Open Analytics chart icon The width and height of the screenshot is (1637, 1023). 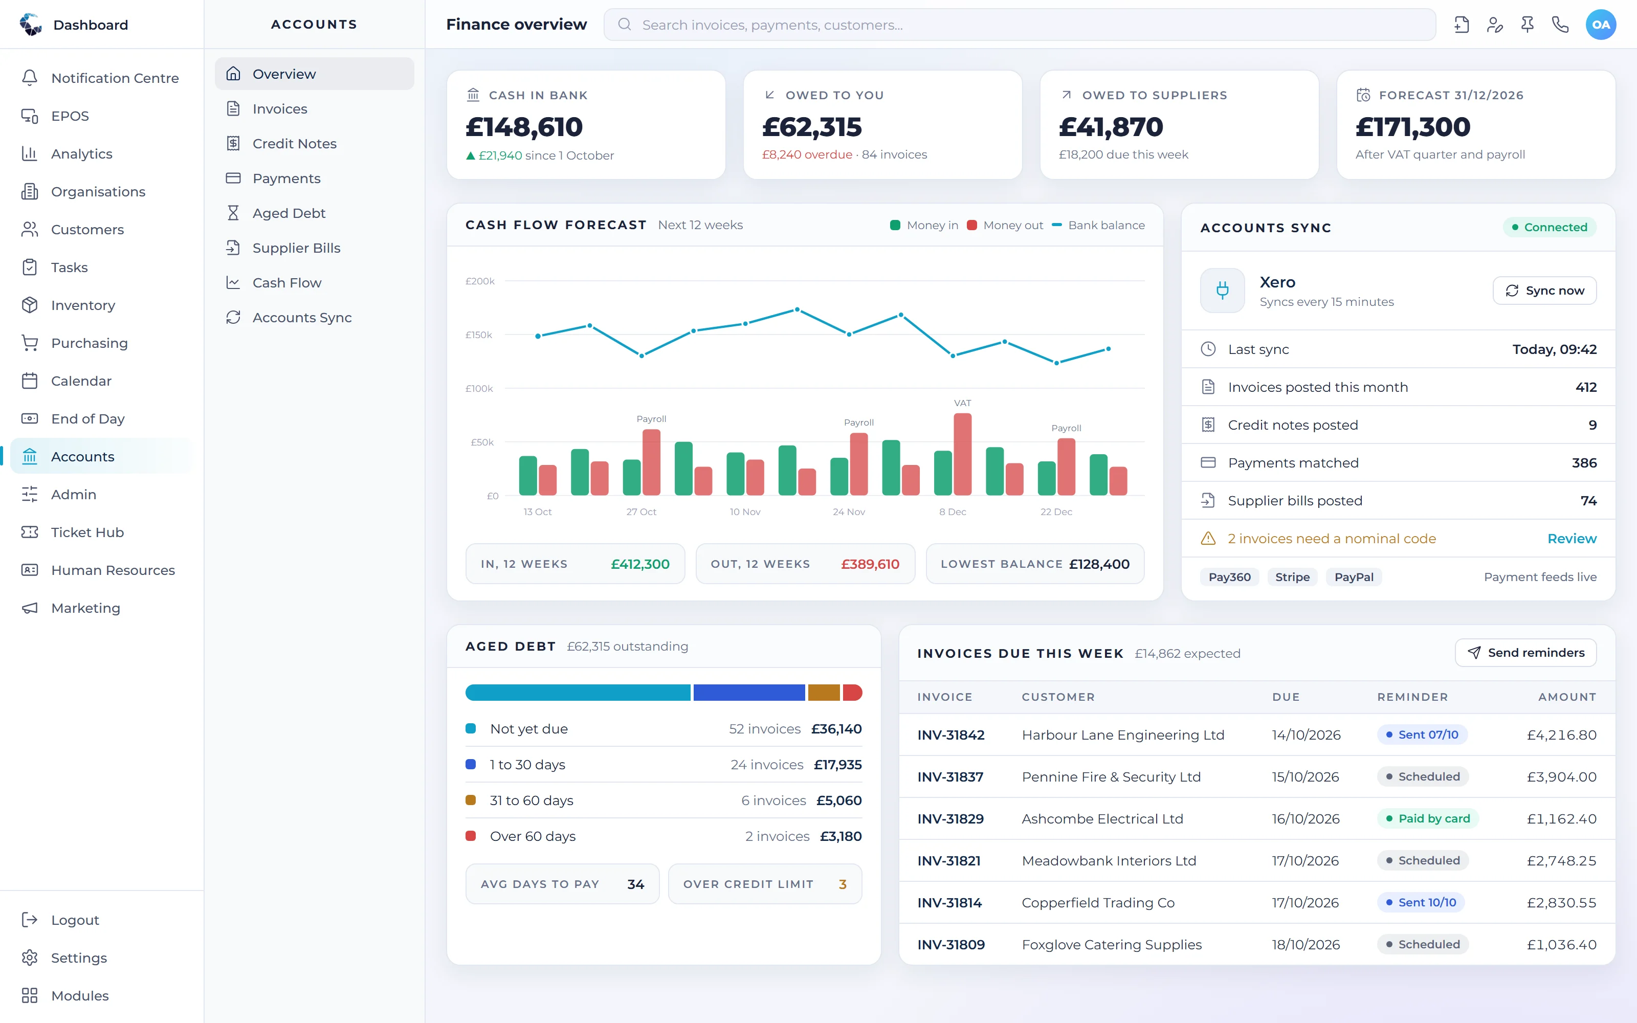pos(30,153)
